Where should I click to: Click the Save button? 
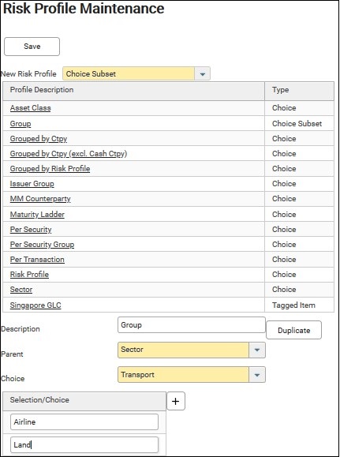point(32,47)
